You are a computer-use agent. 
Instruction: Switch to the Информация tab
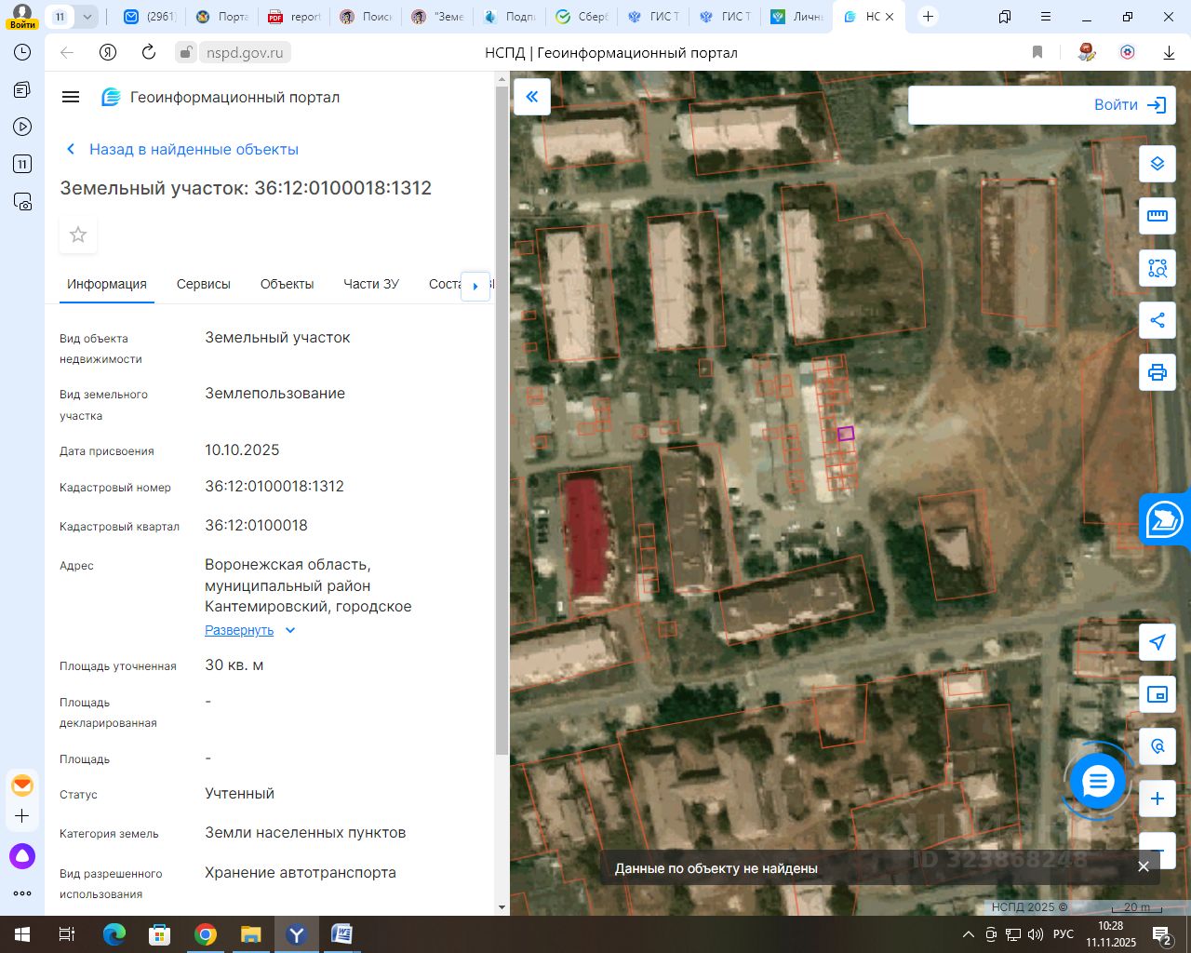pos(107,284)
